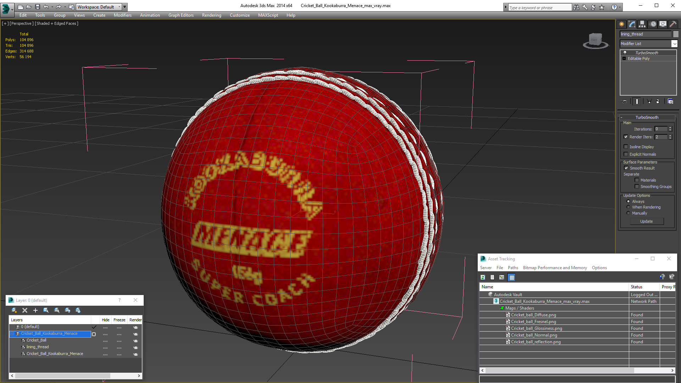Open the Utilities hammer panel

672,24
